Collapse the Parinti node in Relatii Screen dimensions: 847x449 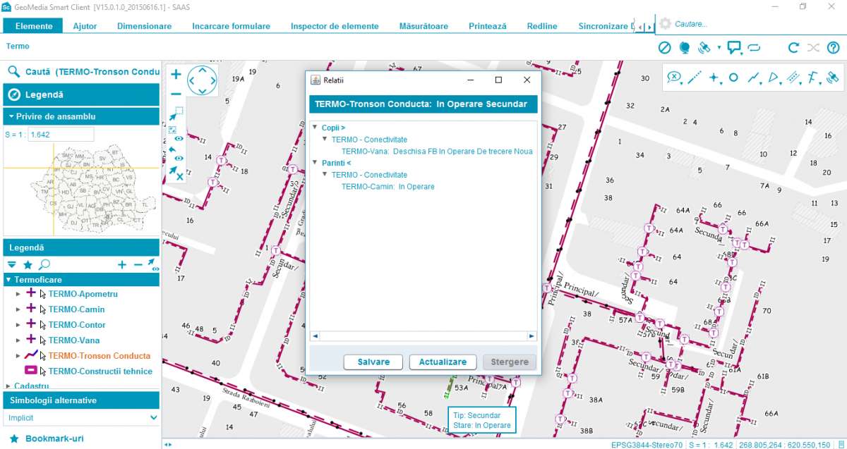coord(315,163)
